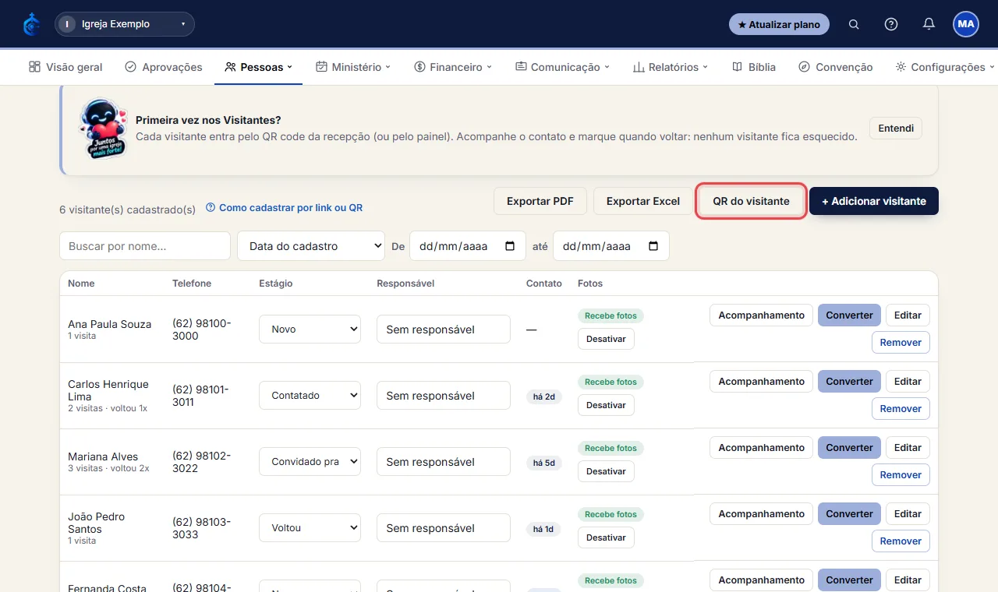The width and height of the screenshot is (998, 592).
Task: Deactivate photos for Carlos Henrique Lima
Action: pyautogui.click(x=606, y=405)
